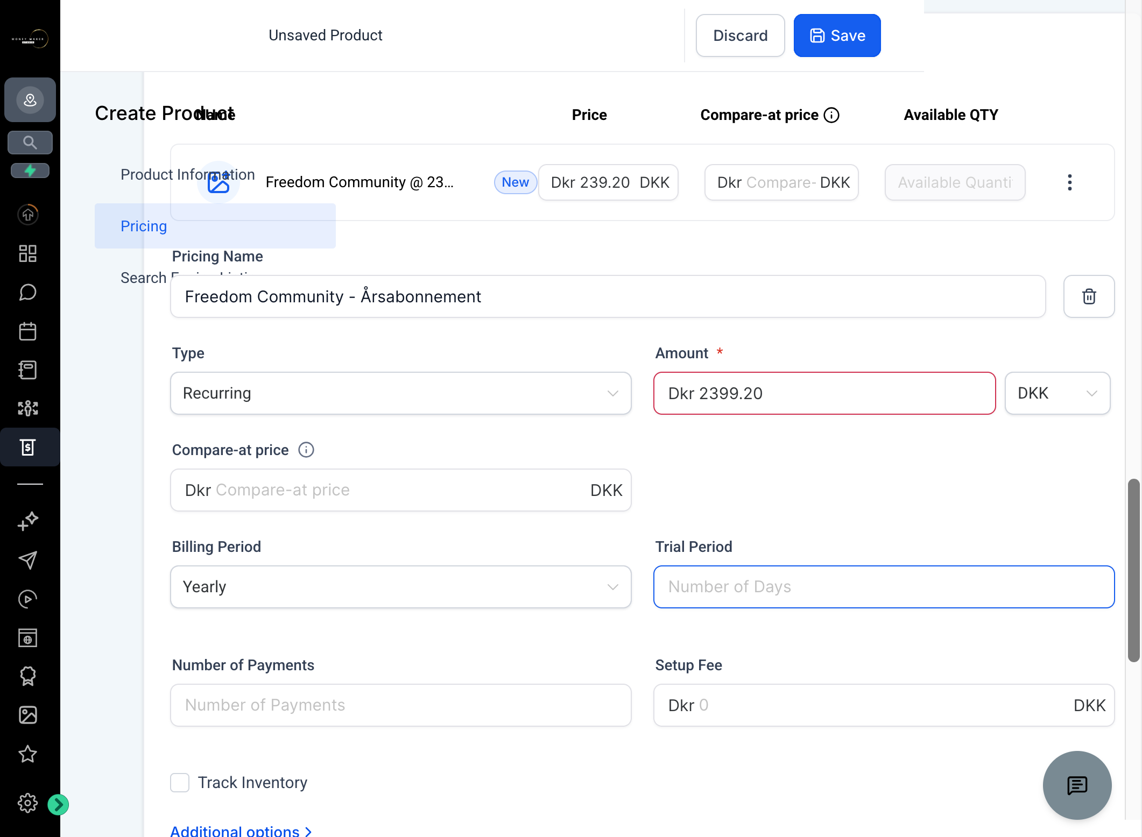This screenshot has width=1142, height=837.
Task: Click the Pricing Name text field
Action: point(608,296)
